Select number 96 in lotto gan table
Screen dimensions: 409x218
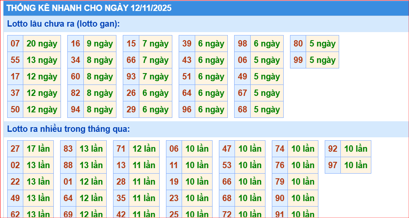pos(187,109)
